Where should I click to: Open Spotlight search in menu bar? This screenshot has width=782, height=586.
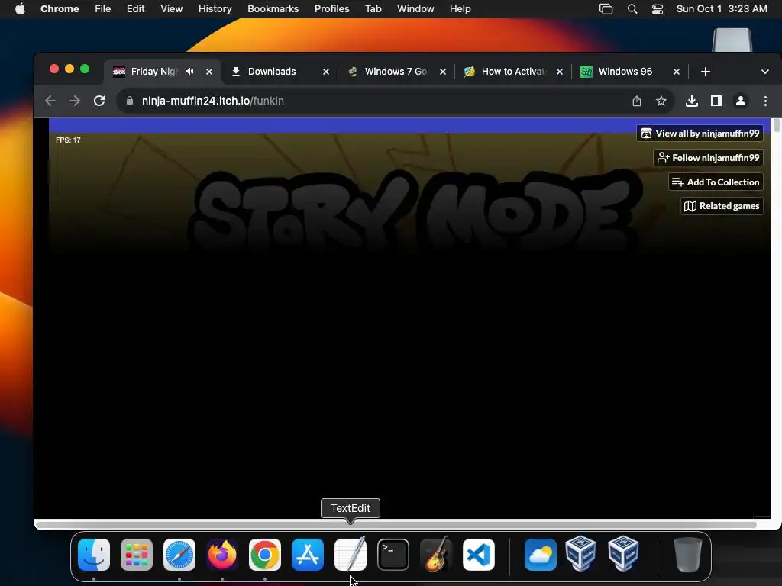(x=632, y=9)
